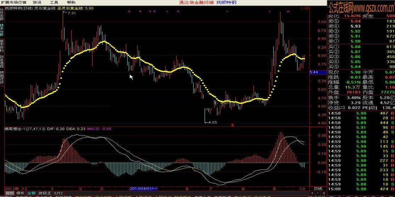The width and height of the screenshot is (395, 197).
Task: Open the 帮助 menu
Action: pyautogui.click(x=71, y=2)
